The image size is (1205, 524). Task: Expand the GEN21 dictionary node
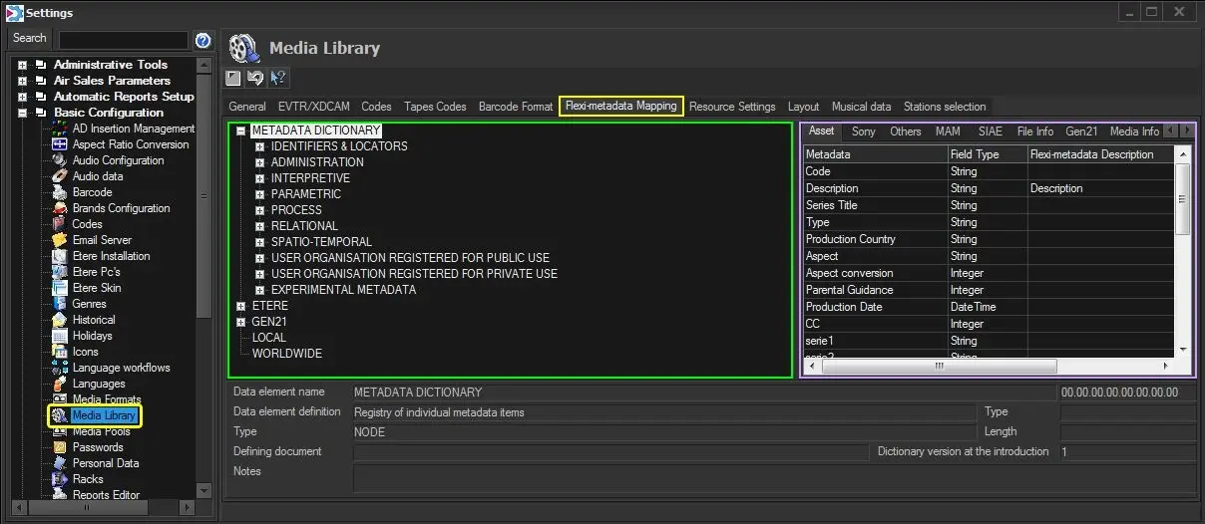tap(241, 322)
